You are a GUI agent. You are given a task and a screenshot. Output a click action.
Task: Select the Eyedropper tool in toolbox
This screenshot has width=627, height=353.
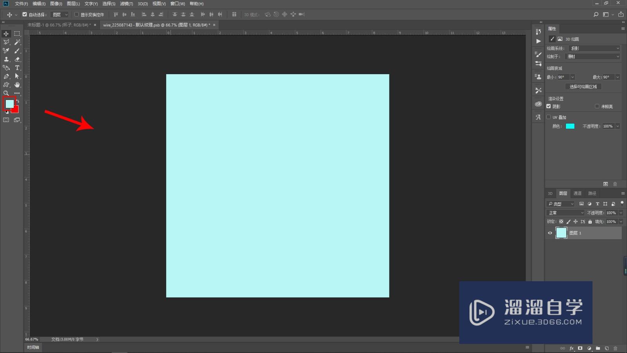point(6,51)
